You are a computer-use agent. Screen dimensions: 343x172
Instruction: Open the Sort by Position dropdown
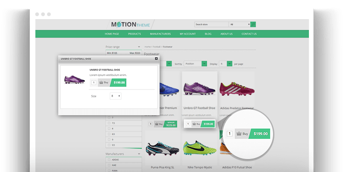[x=195, y=64]
